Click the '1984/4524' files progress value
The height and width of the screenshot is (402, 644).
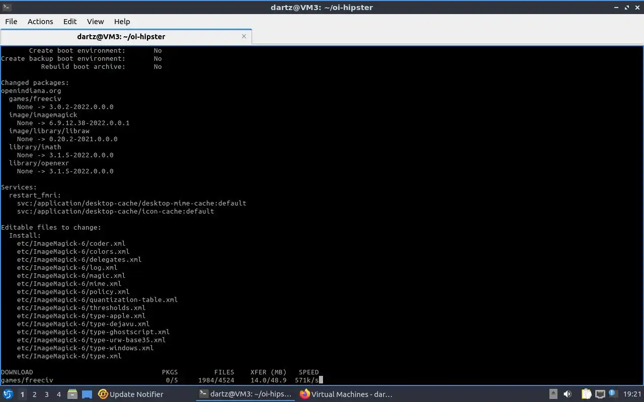point(216,380)
